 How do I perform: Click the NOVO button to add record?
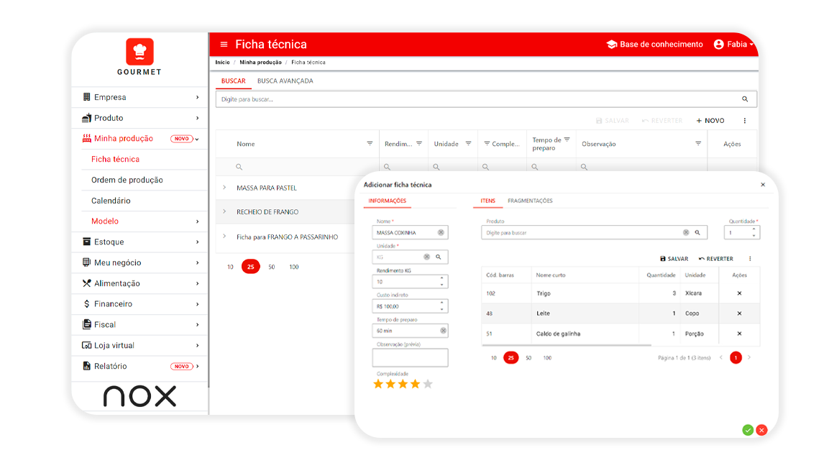coord(710,121)
